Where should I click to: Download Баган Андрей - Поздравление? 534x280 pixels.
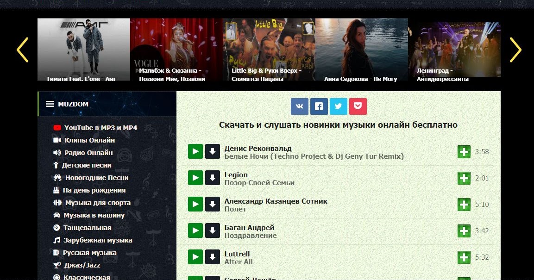(213, 230)
